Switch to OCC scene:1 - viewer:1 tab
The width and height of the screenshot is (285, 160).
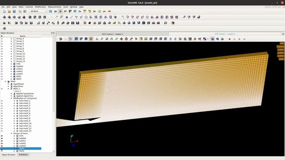click(112, 34)
